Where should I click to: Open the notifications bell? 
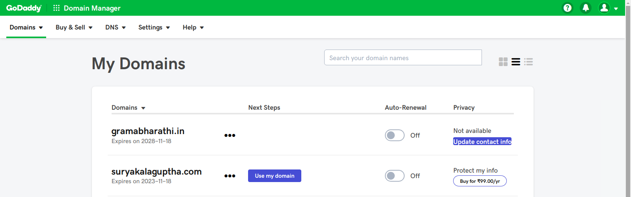[x=586, y=8]
